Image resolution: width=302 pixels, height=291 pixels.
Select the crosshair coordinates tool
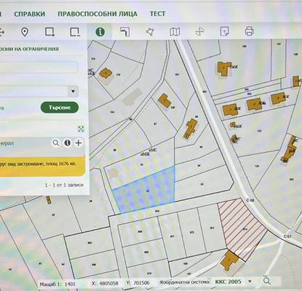click(x=199, y=32)
